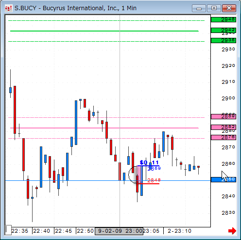This screenshot has height=240, width=241.
Task: Click the 2900 price scale label
Action: pos(228,98)
